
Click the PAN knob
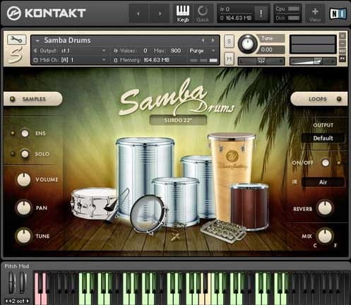pyautogui.click(x=24, y=208)
